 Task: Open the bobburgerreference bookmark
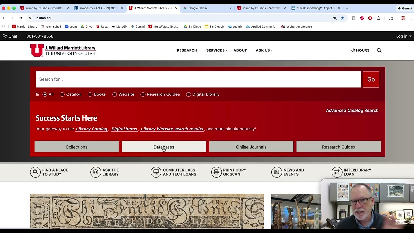pyautogui.click(x=297, y=27)
